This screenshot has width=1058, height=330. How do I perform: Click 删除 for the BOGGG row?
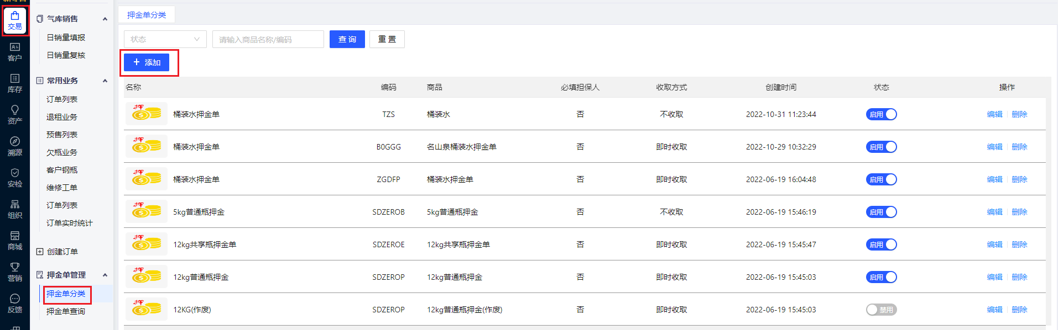pos(1019,147)
